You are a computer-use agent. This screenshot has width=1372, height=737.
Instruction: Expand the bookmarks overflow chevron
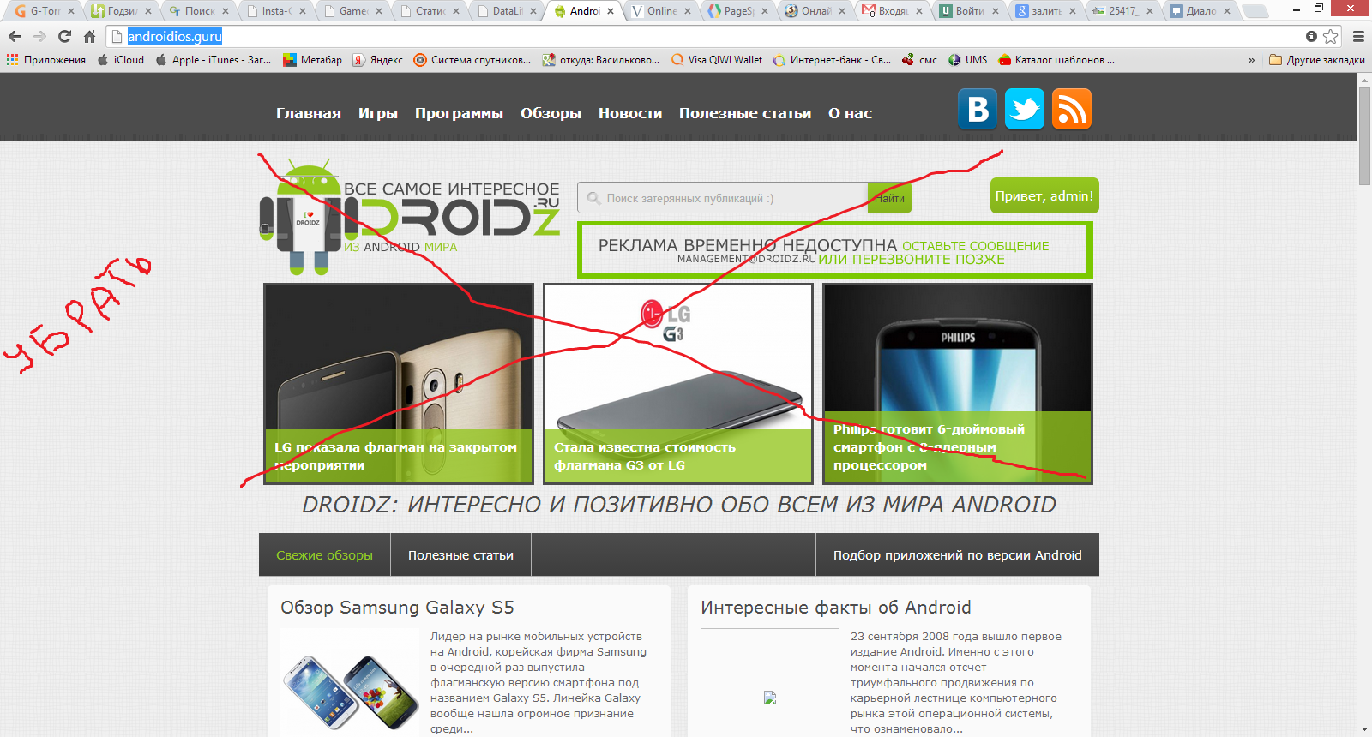pyautogui.click(x=1251, y=60)
